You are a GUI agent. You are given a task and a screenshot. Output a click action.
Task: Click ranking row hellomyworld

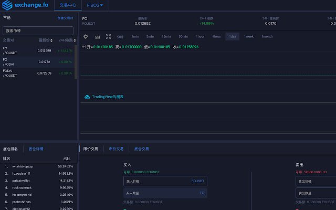(38, 195)
